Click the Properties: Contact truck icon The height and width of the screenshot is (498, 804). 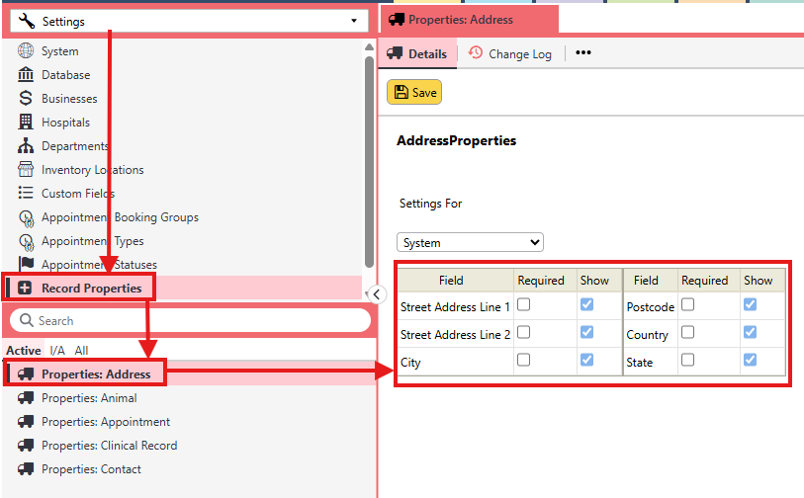pyautogui.click(x=26, y=468)
